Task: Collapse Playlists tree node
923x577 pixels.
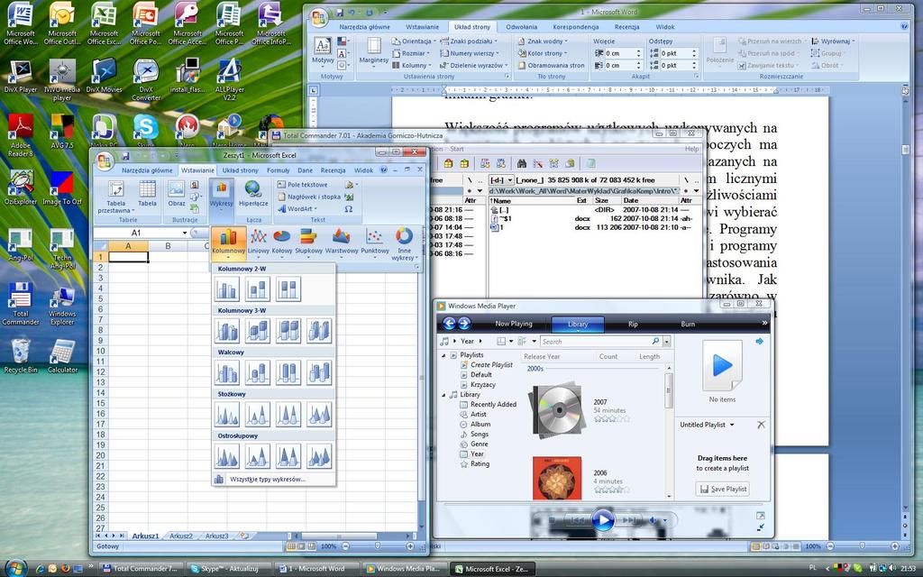Action: coord(444,355)
